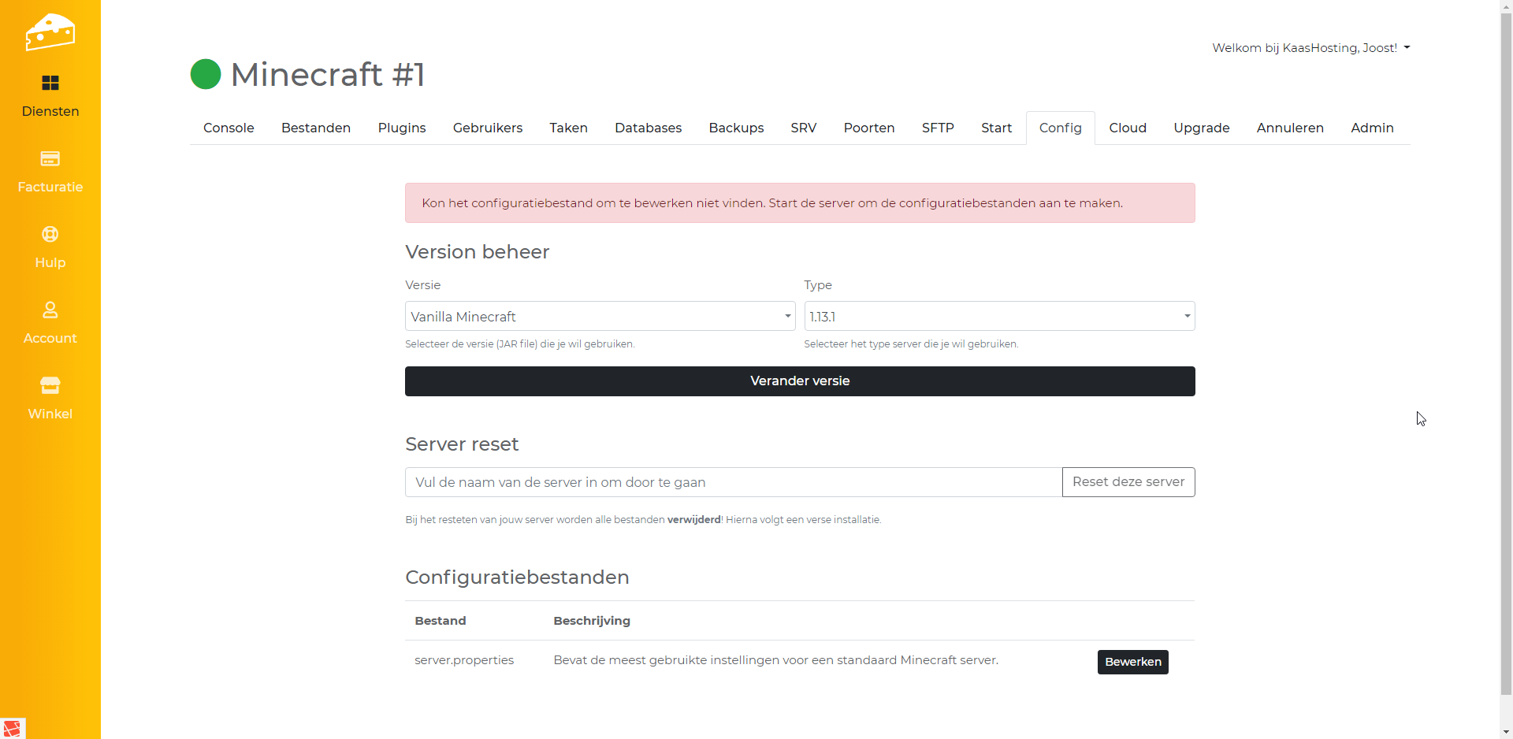This screenshot has height=739, width=1513.
Task: Click Bewerken for server.properties
Action: pos(1132,662)
